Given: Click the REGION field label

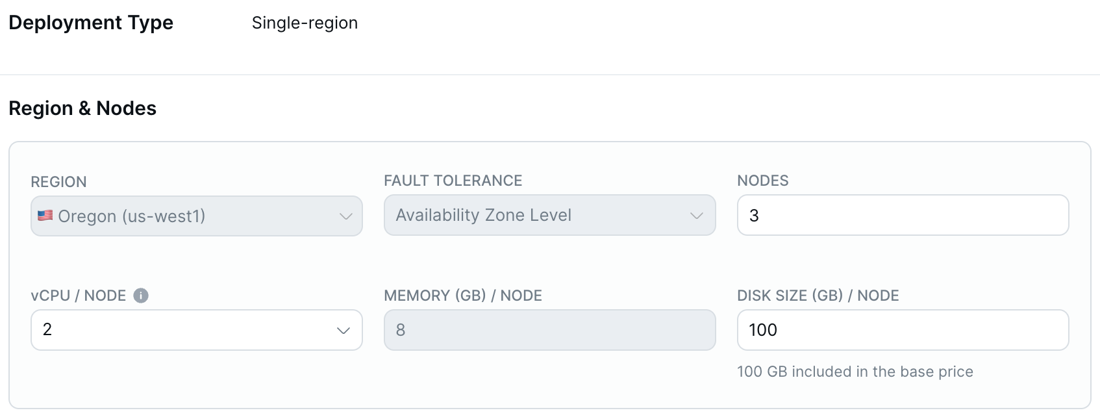Looking at the screenshot, I should pyautogui.click(x=58, y=182).
